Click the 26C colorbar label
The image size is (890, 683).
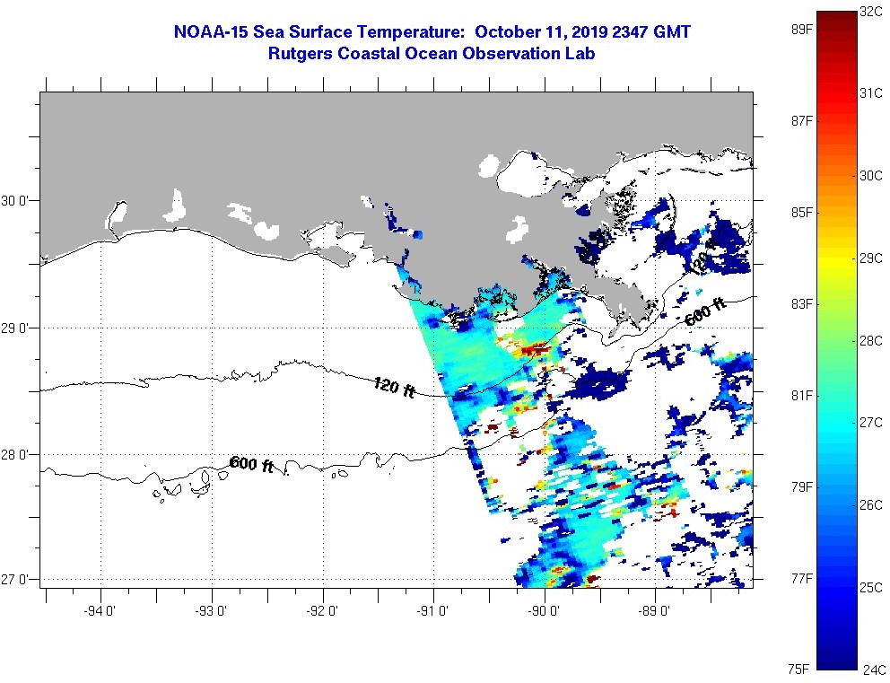tap(870, 504)
